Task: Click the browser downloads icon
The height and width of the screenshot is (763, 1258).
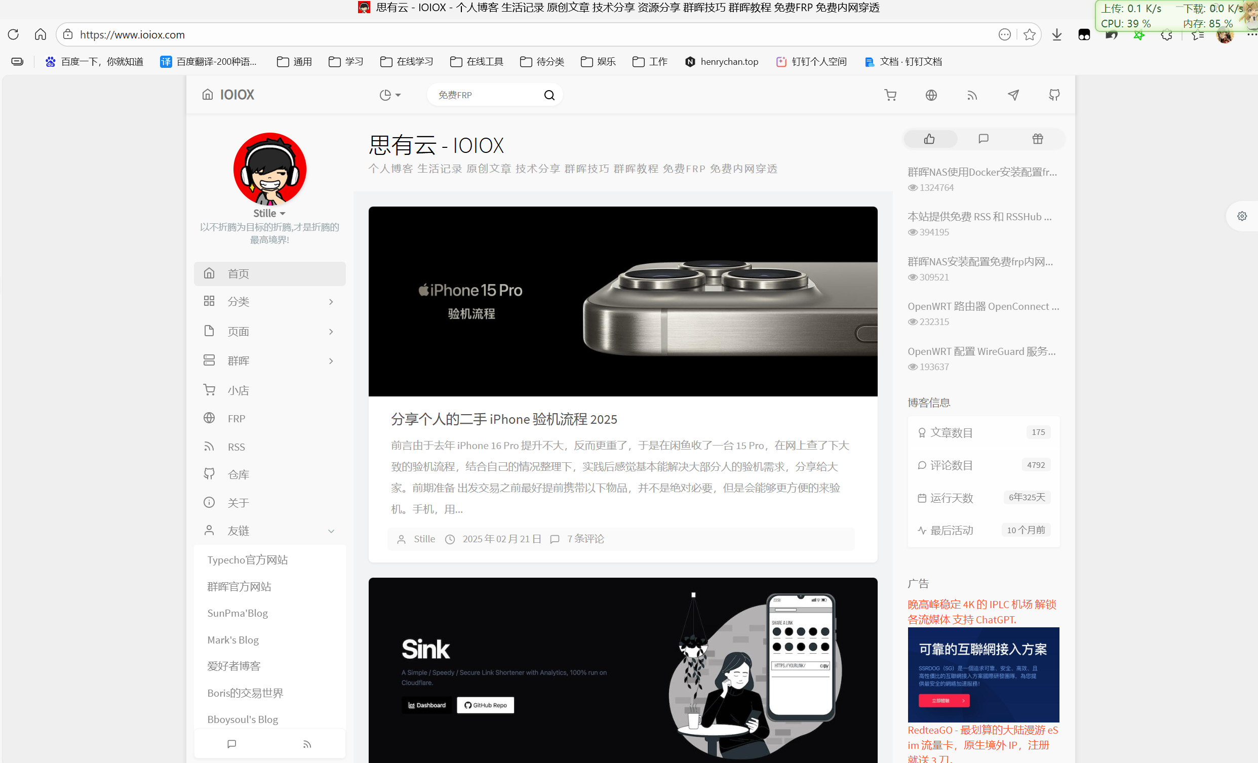Action: click(x=1056, y=35)
